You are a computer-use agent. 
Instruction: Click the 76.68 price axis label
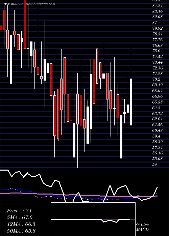coord(158,45)
